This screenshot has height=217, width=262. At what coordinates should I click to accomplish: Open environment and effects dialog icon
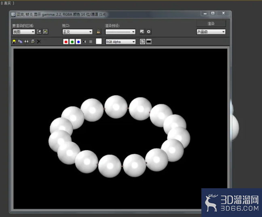[148, 32]
